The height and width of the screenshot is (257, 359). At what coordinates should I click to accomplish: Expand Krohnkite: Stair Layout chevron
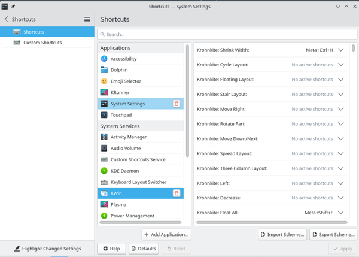click(x=340, y=94)
